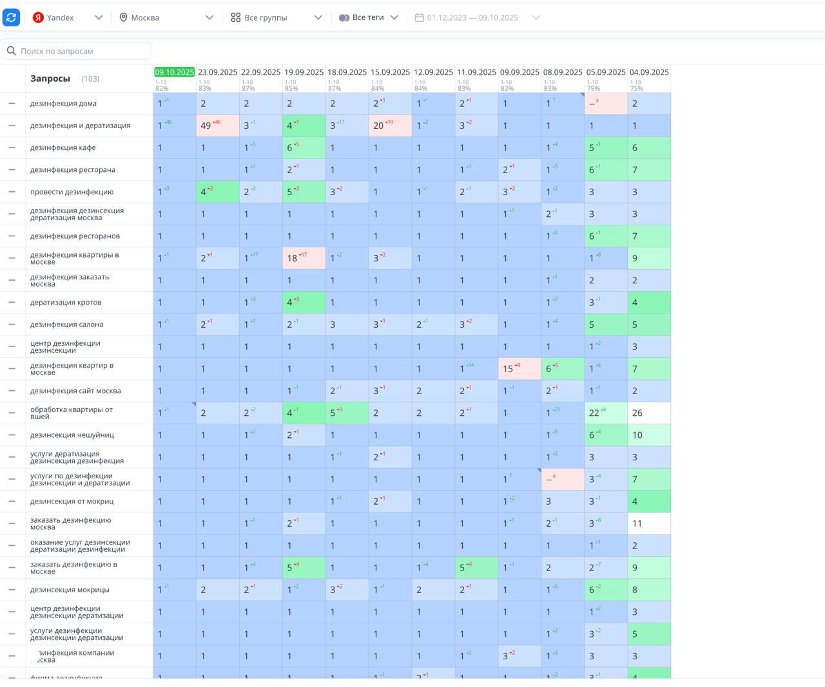825x687 pixels.
Task: Click the red Yandex logo icon
Action: 38,17
